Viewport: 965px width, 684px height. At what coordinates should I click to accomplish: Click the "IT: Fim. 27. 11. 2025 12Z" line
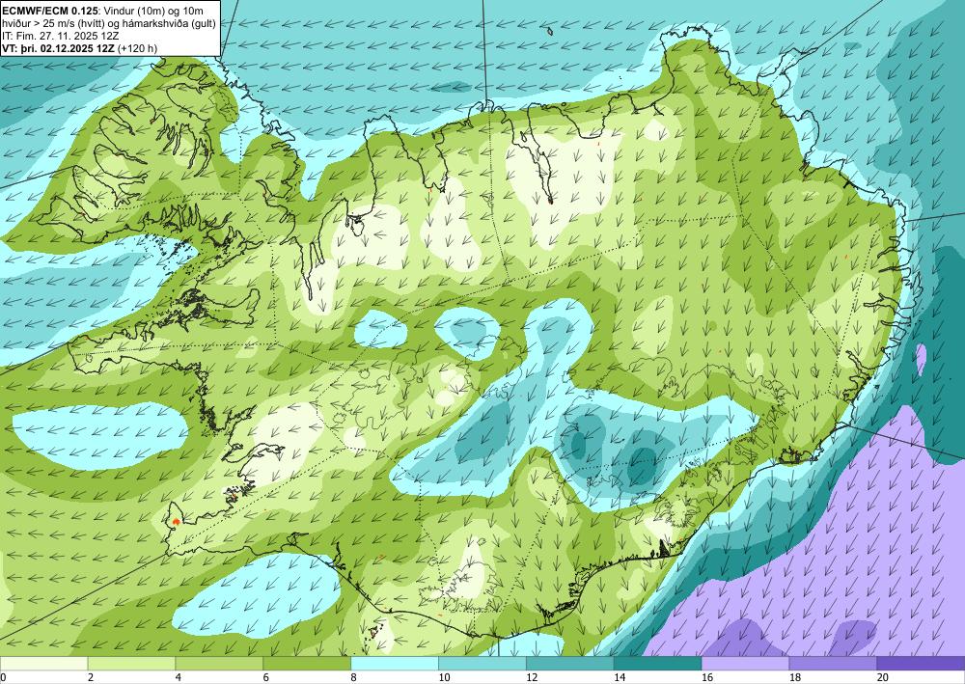pyautogui.click(x=60, y=36)
